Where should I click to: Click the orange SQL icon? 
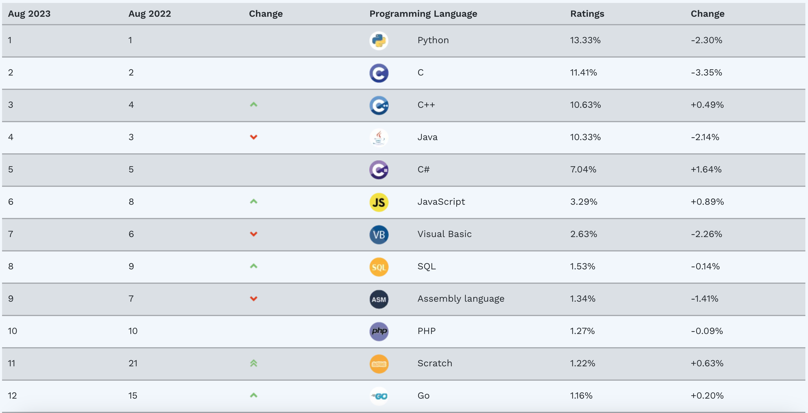pos(378,267)
